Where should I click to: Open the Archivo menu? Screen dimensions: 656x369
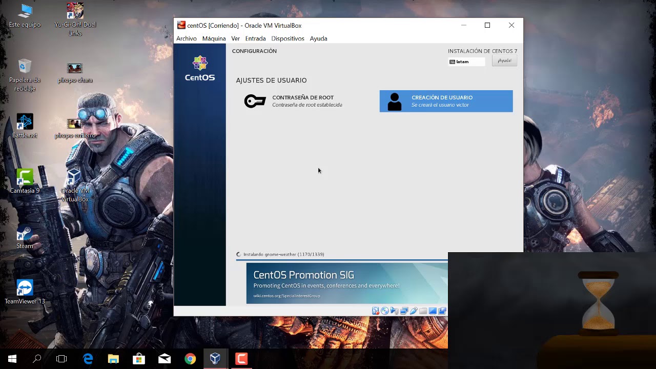coord(187,38)
